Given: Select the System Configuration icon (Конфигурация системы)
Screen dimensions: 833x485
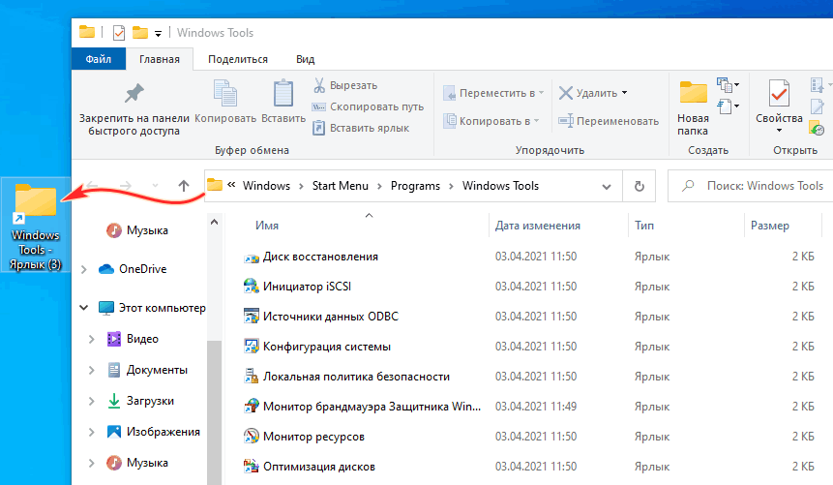Looking at the screenshot, I should (251, 347).
